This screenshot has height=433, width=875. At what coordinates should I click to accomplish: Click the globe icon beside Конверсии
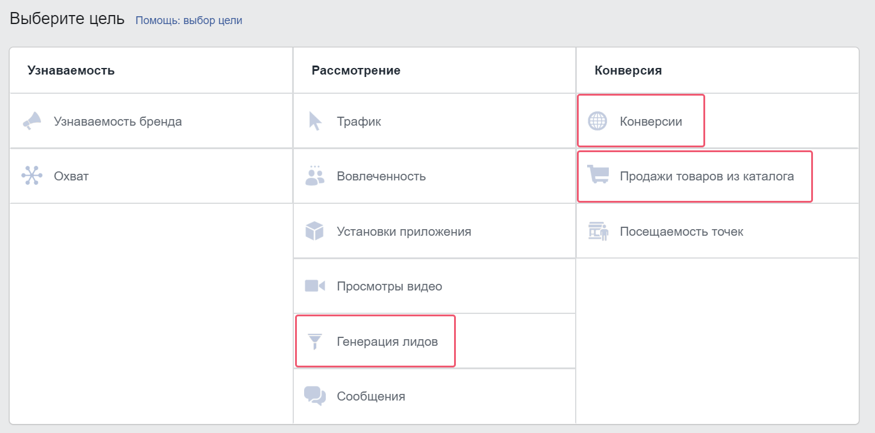597,121
